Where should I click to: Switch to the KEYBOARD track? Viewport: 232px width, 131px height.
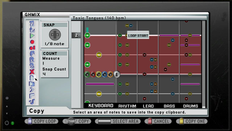101,106
